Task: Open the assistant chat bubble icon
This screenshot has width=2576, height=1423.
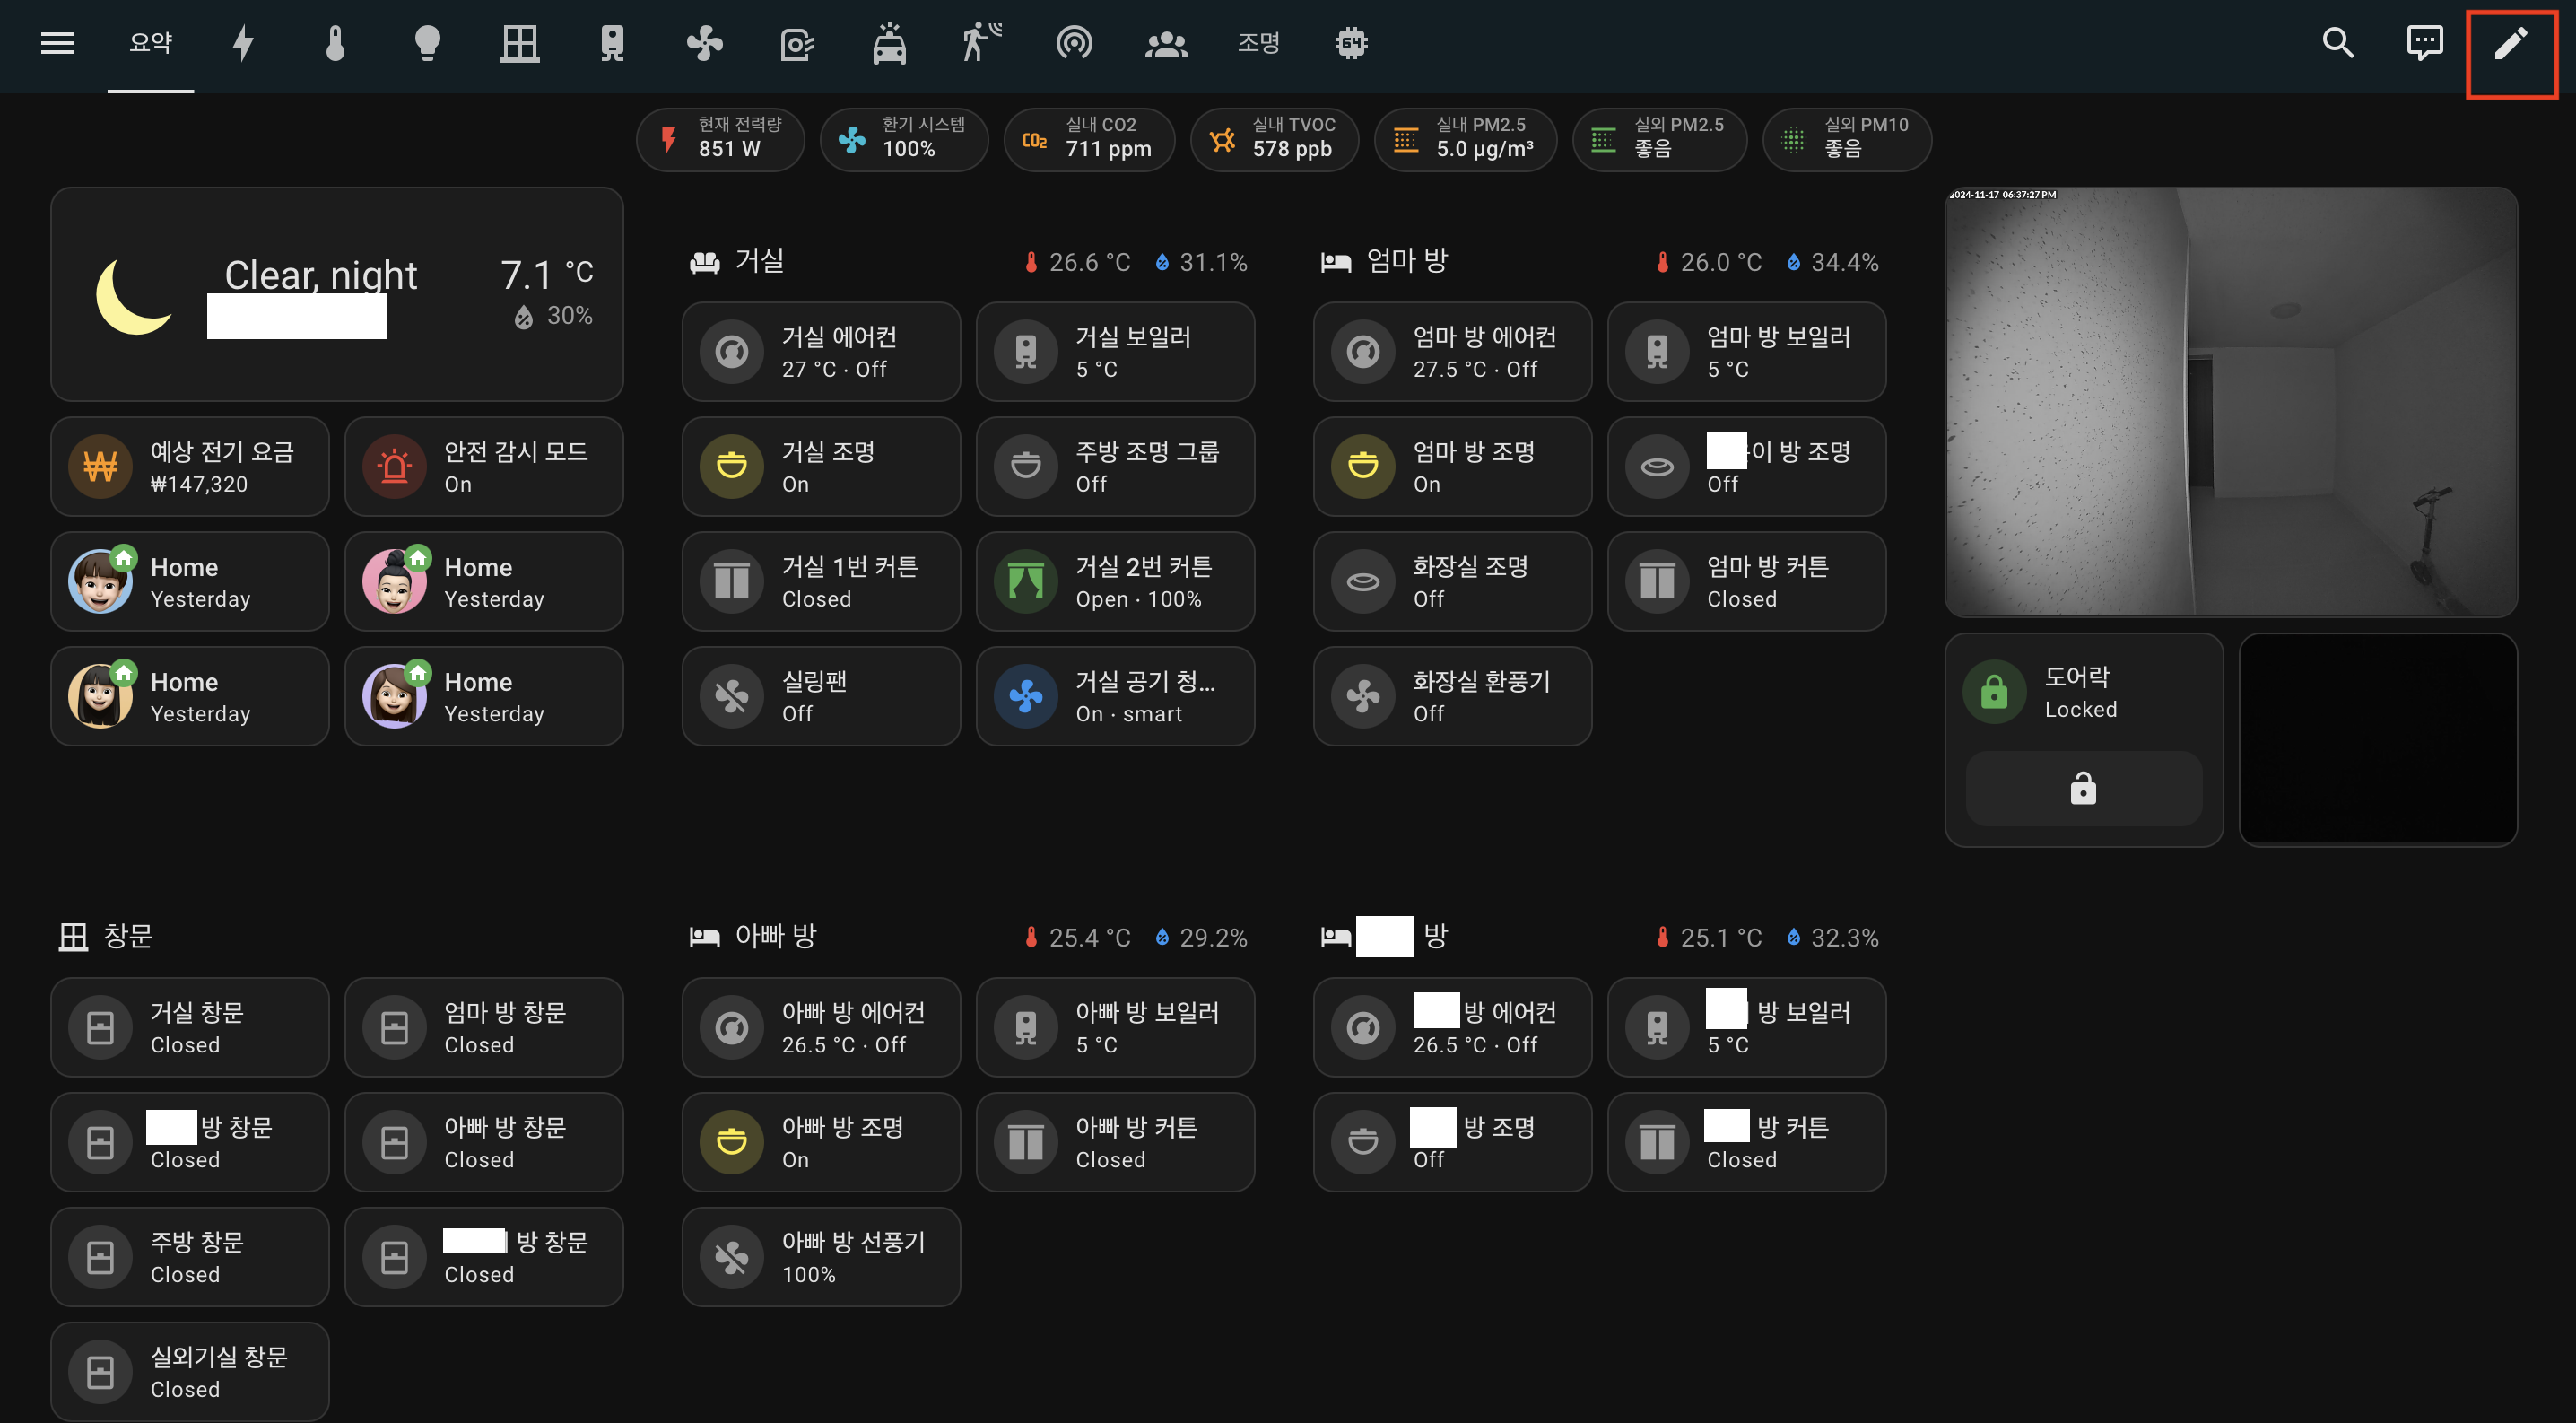Action: point(2424,43)
